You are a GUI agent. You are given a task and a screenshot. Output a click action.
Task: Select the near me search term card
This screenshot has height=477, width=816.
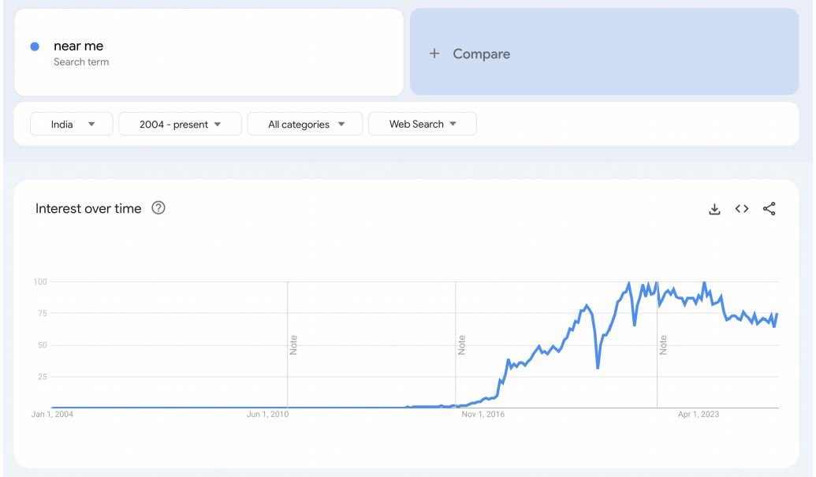209,50
